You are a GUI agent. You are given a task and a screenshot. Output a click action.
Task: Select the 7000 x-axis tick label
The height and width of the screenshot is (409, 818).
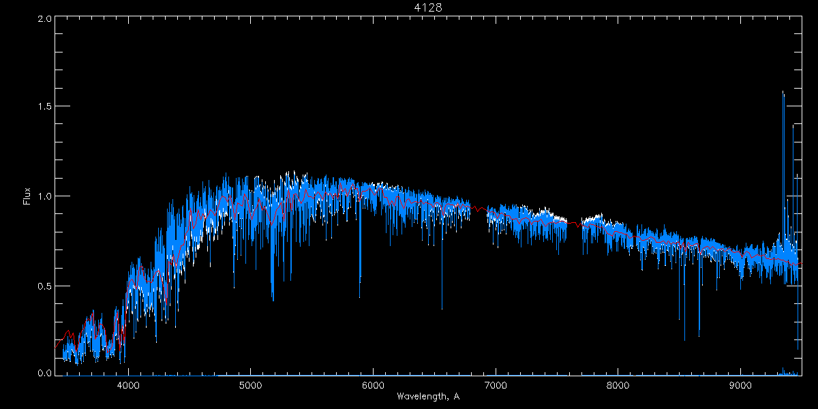coord(496,384)
